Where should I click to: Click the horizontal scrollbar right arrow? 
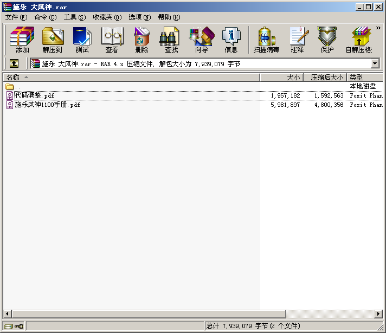[x=378, y=314]
